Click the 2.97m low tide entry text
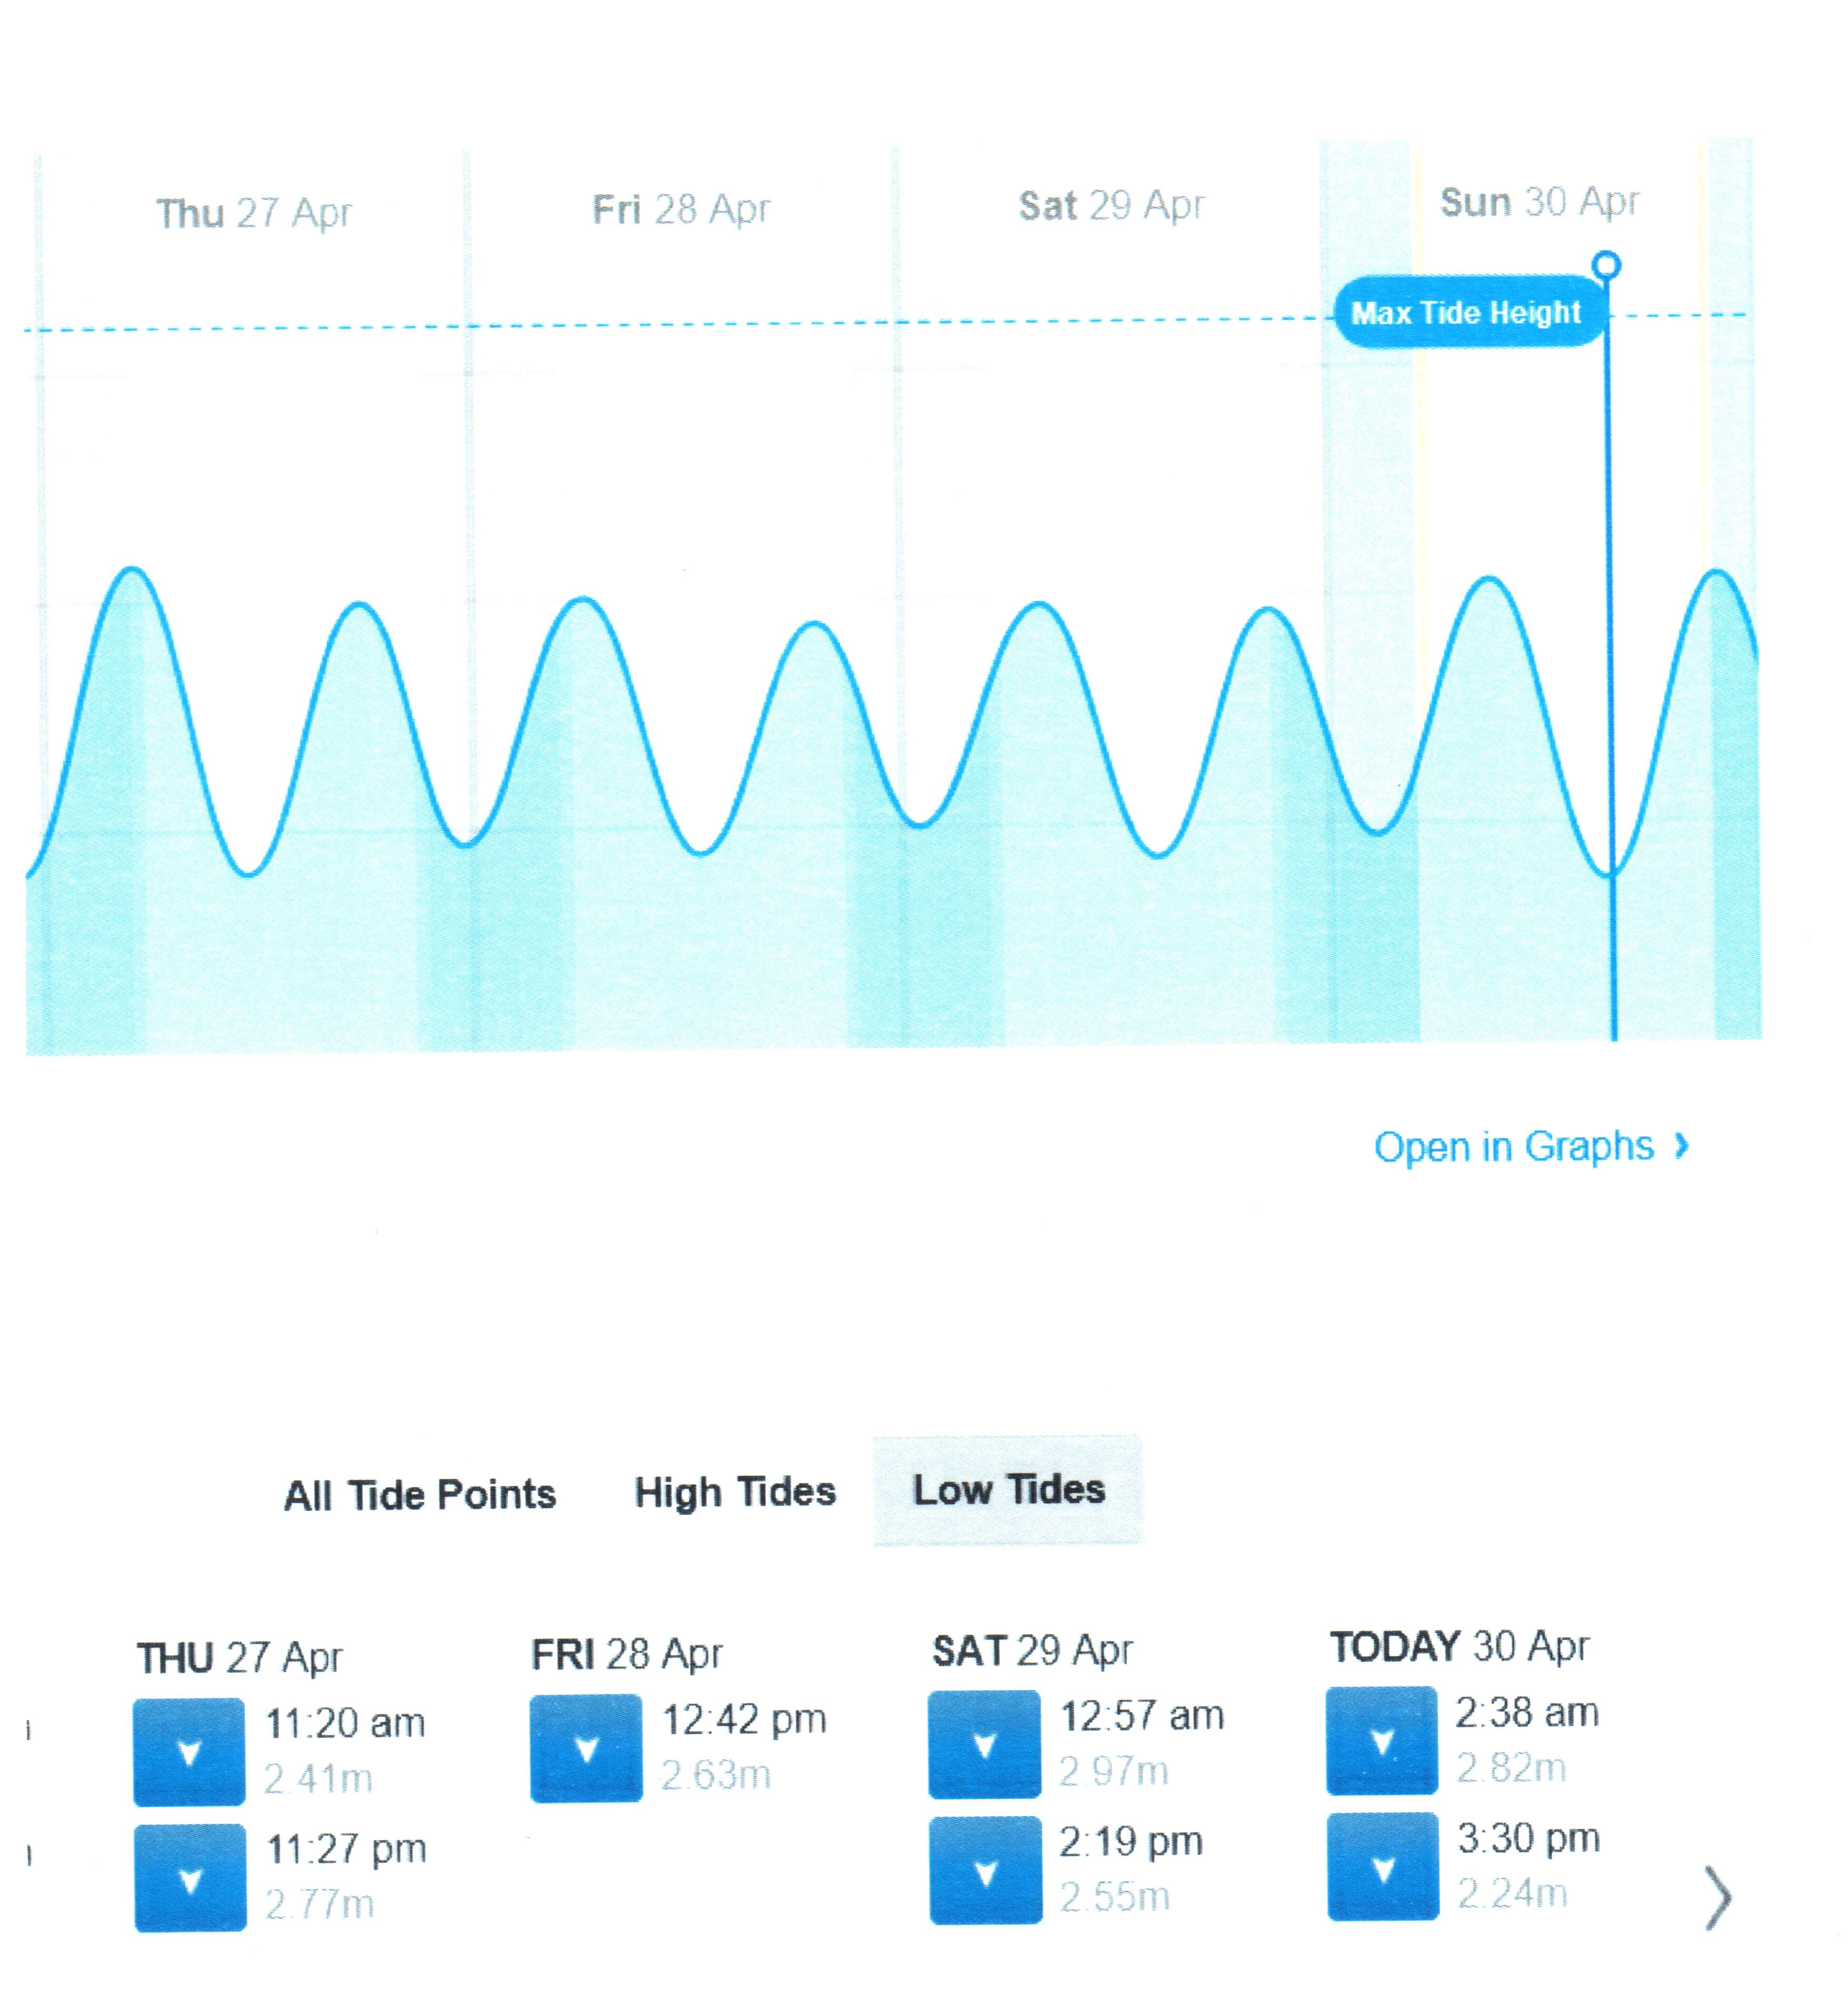 [x=1113, y=1772]
